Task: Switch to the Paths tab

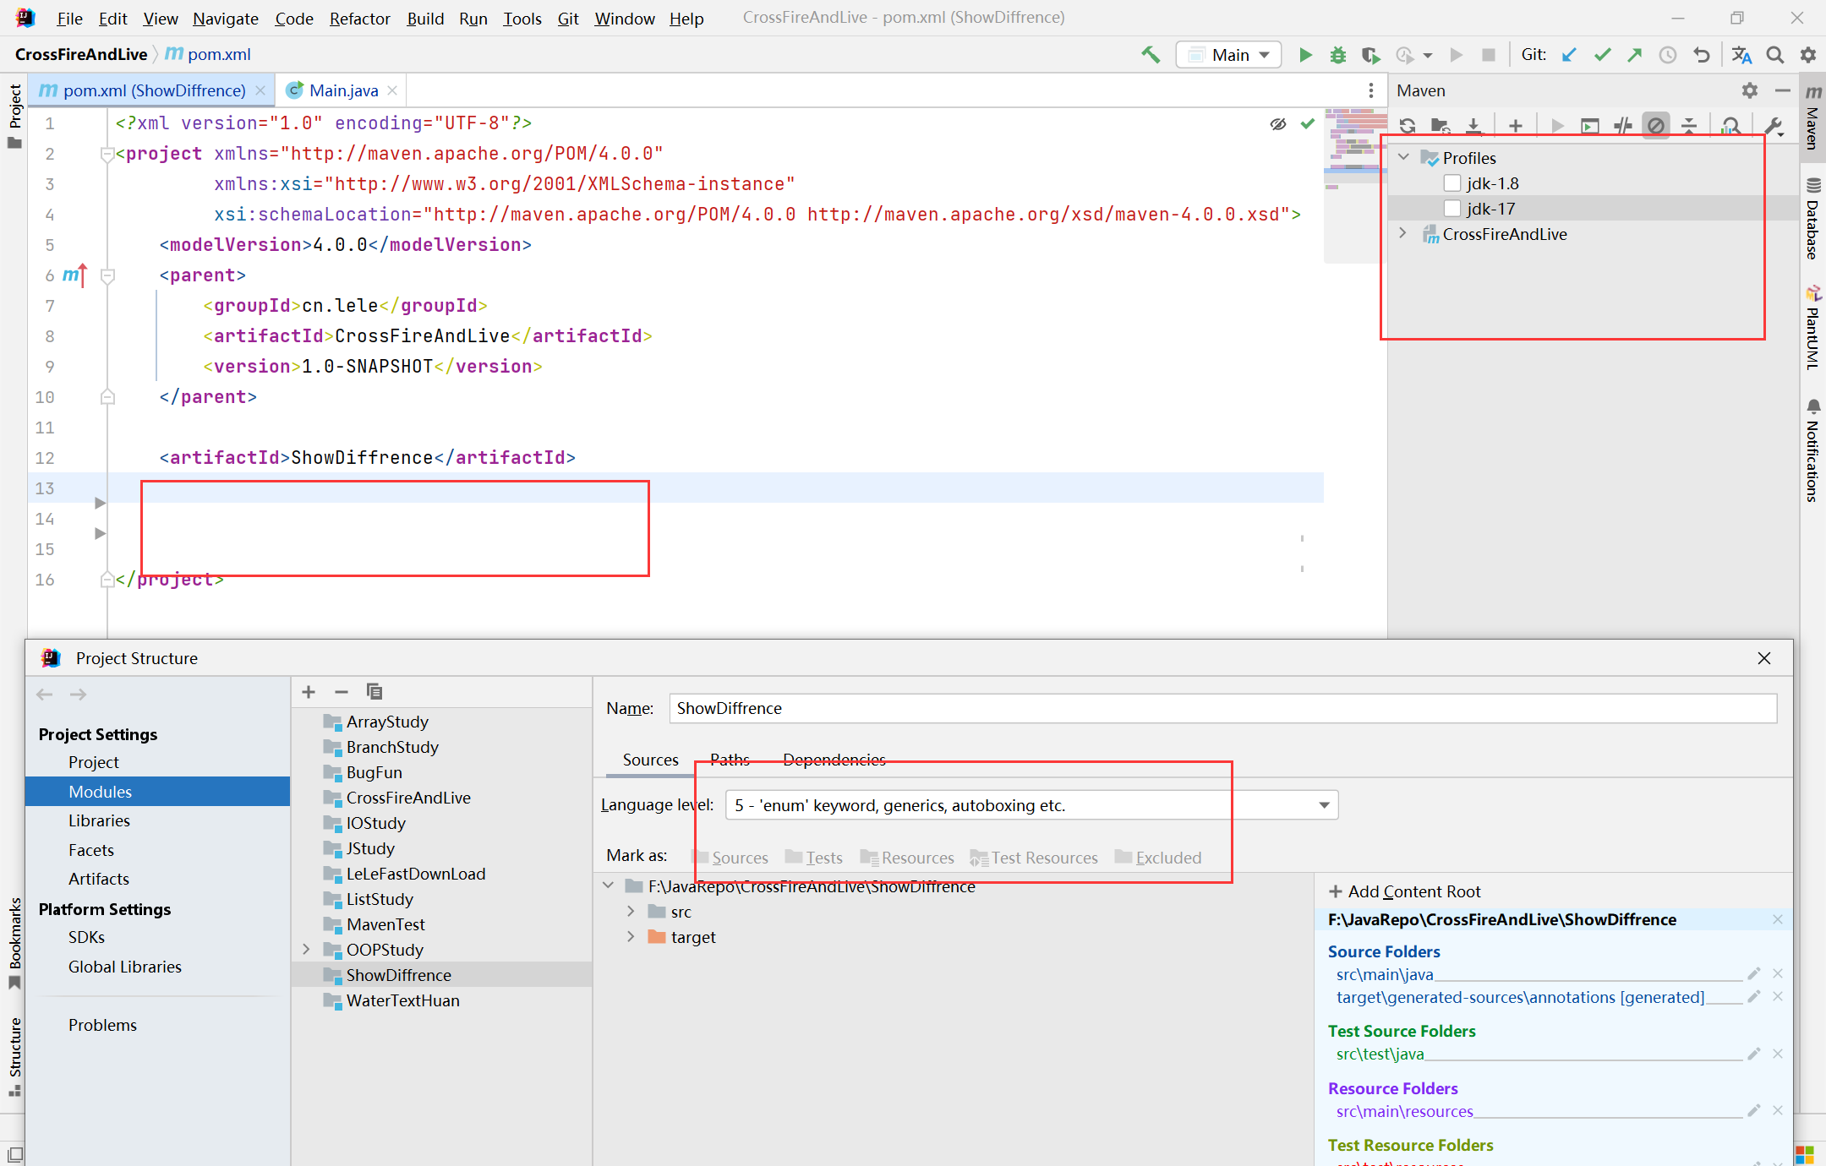Action: (x=730, y=759)
